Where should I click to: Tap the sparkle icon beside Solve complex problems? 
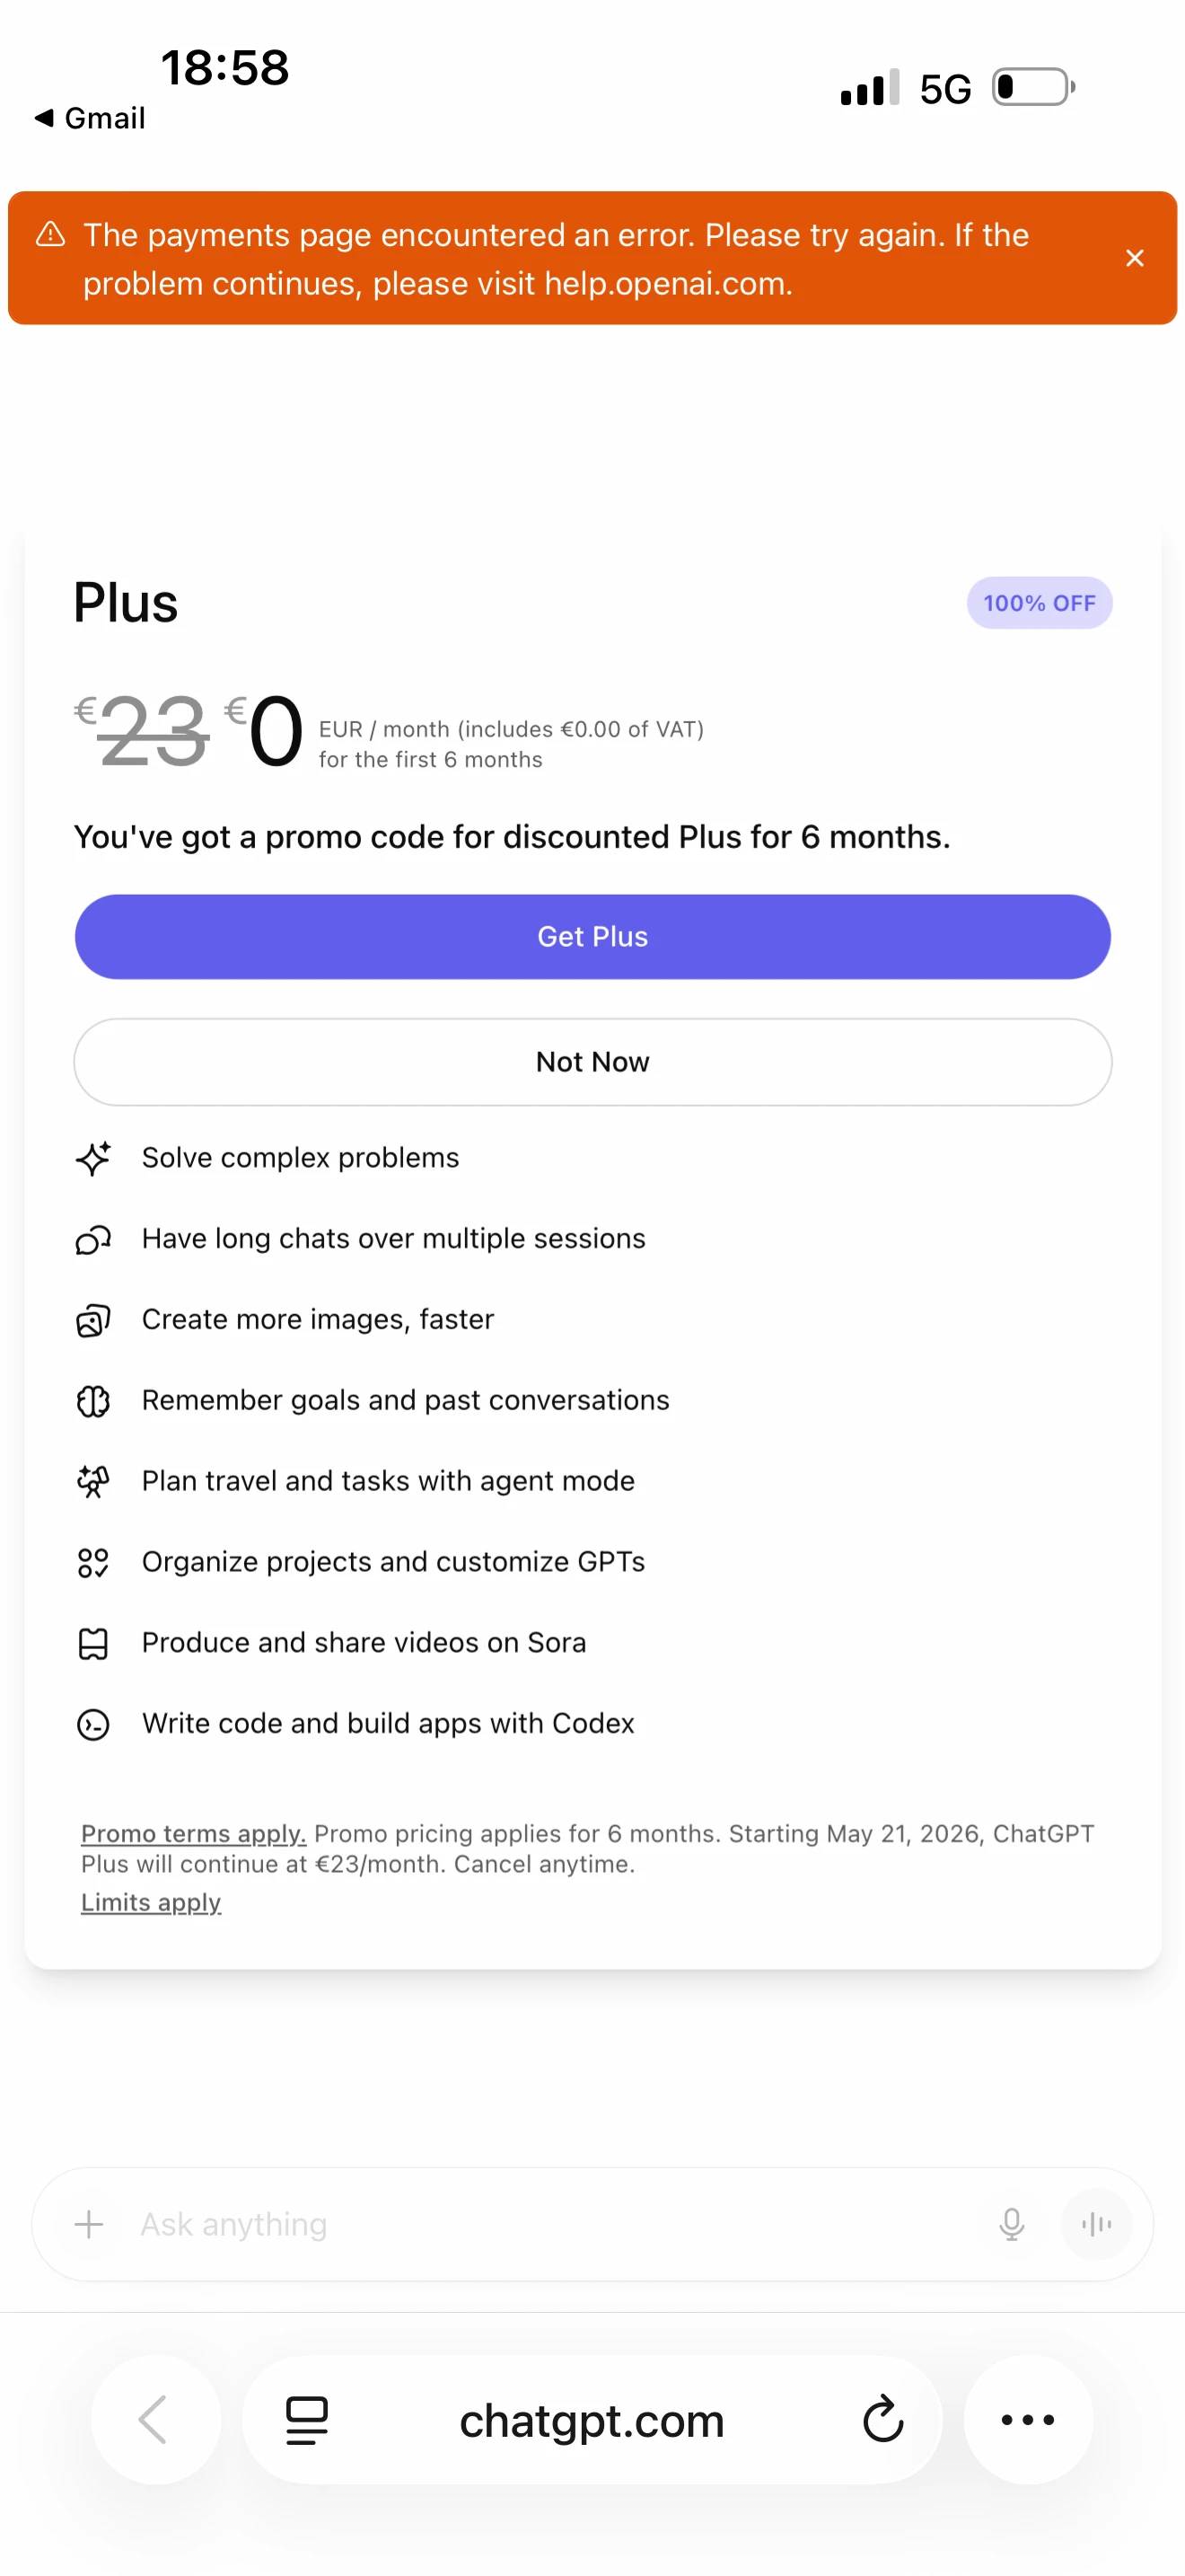[x=93, y=1158]
